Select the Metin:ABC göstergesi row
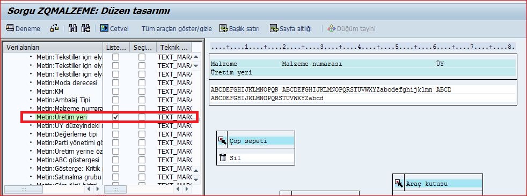The height and width of the screenshot is (196, 527). pyautogui.click(x=68, y=160)
